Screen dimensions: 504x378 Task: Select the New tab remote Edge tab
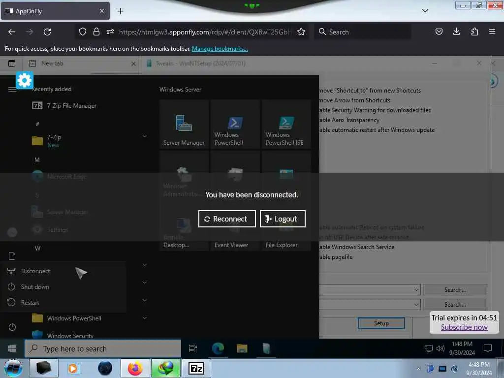tap(82, 63)
